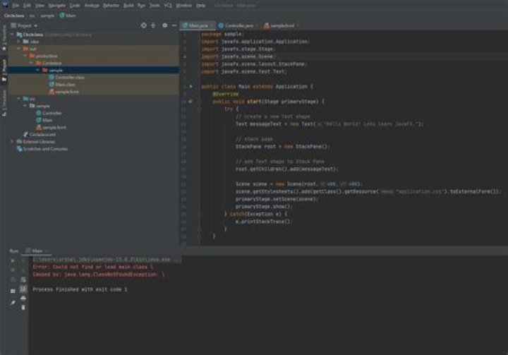The width and height of the screenshot is (508, 355).
Task: Select Main.class in project tree
Action: [62, 85]
